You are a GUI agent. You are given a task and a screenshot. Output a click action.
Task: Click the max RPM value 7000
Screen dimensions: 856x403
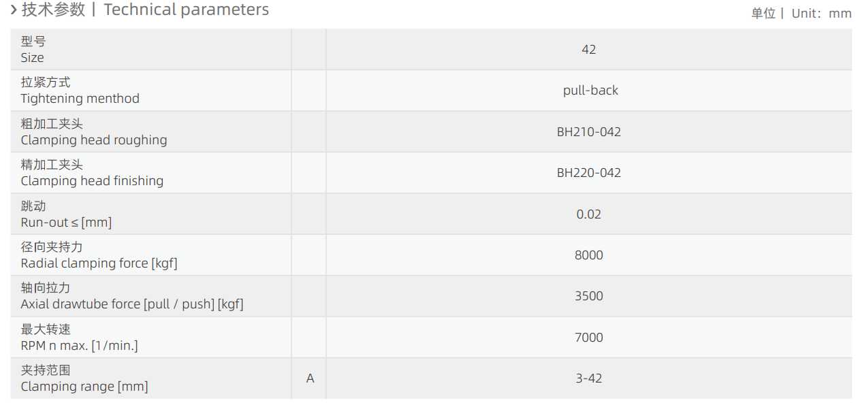pyautogui.click(x=589, y=338)
